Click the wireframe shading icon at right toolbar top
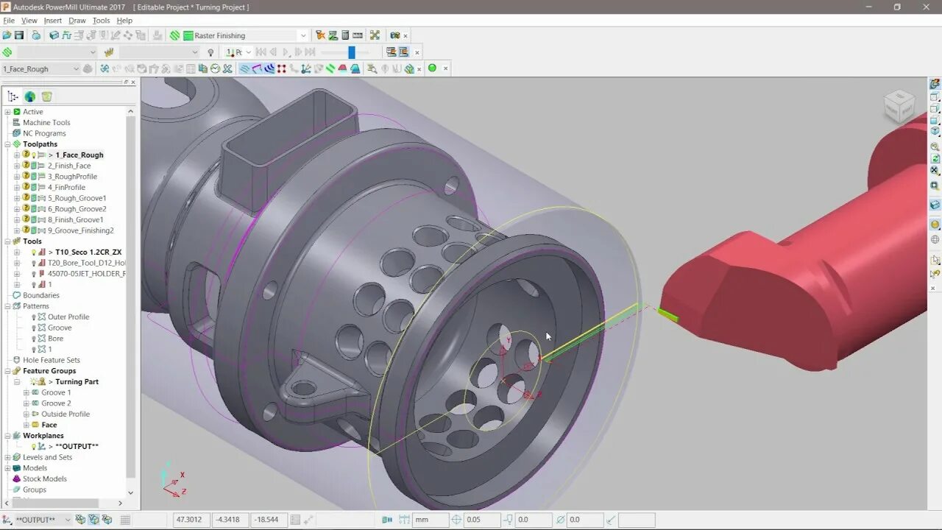This screenshot has height=530, width=942. click(x=935, y=85)
